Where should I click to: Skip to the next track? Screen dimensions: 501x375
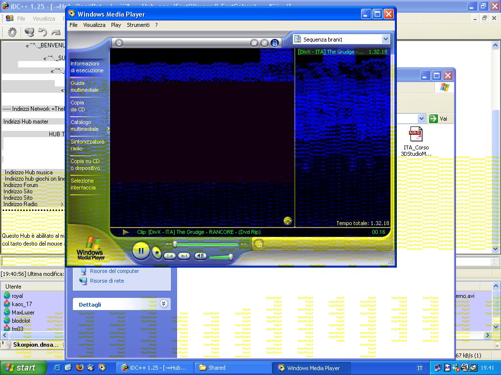click(184, 256)
